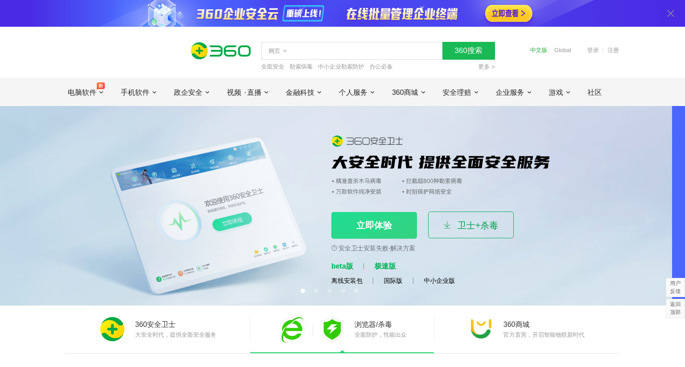
Task: Open the 社区 navigation item
Action: (594, 93)
